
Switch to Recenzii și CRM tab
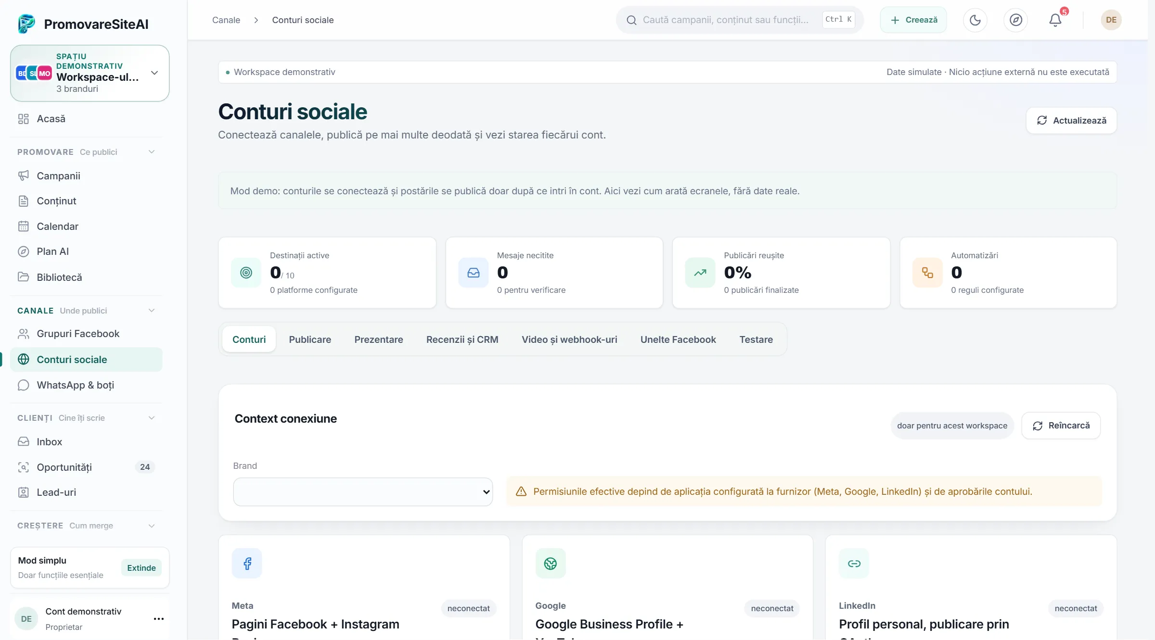(462, 339)
